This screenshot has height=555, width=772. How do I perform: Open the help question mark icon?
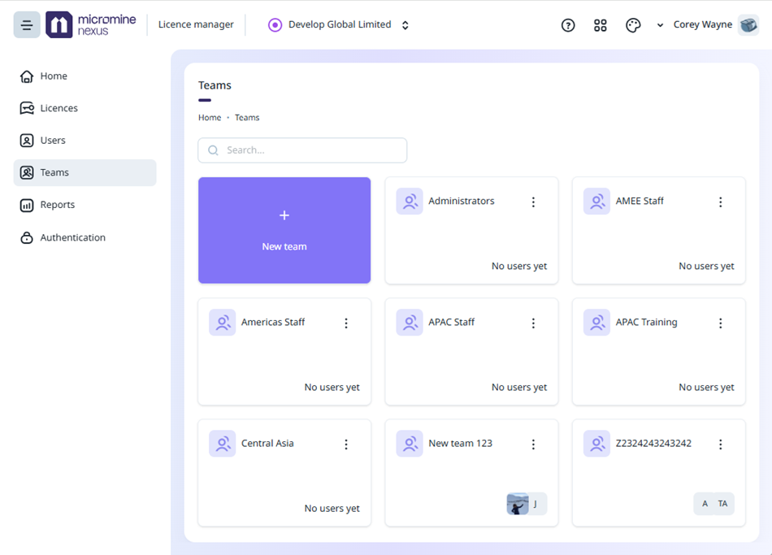coord(568,25)
